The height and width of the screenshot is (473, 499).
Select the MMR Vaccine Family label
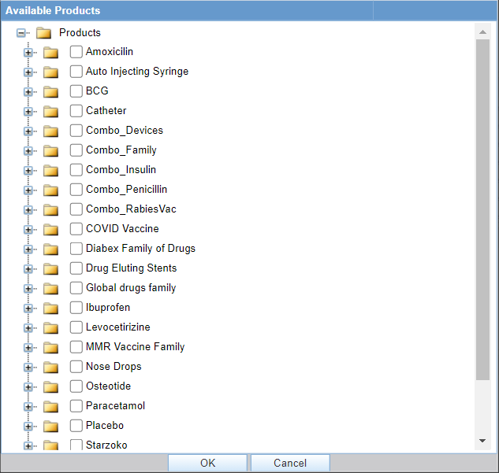coord(136,347)
